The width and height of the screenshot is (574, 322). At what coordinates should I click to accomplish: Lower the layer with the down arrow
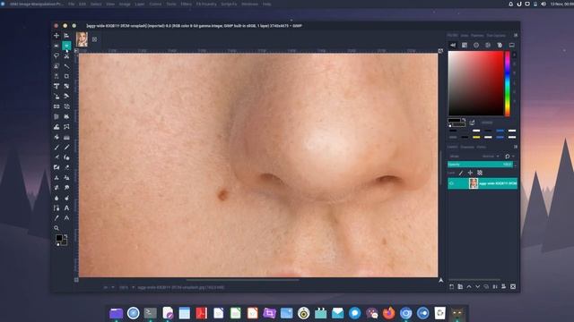click(478, 287)
